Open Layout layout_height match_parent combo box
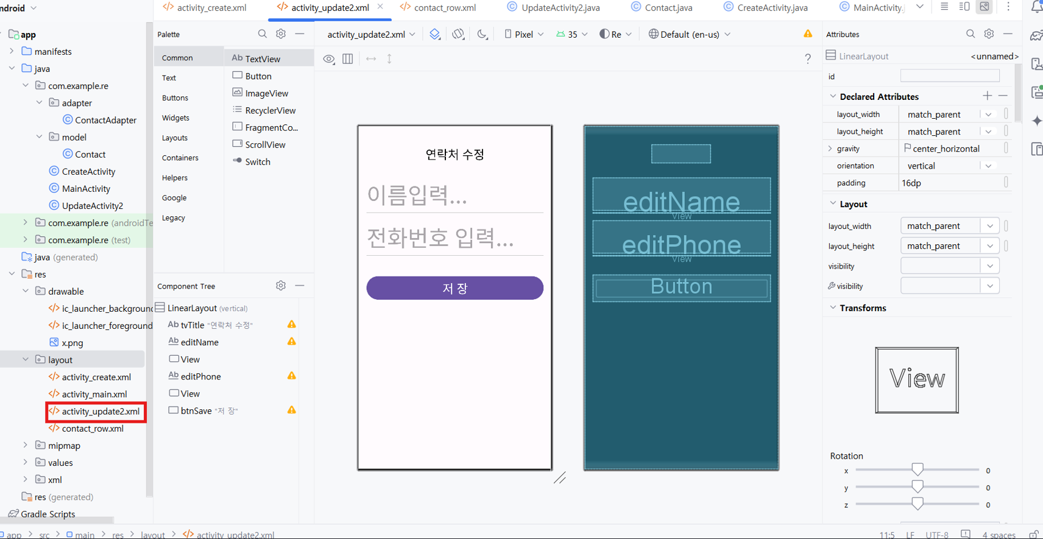The width and height of the screenshot is (1043, 539). pos(950,246)
